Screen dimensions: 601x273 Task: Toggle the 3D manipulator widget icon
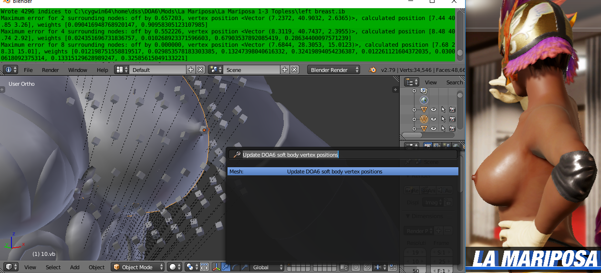[217, 267]
